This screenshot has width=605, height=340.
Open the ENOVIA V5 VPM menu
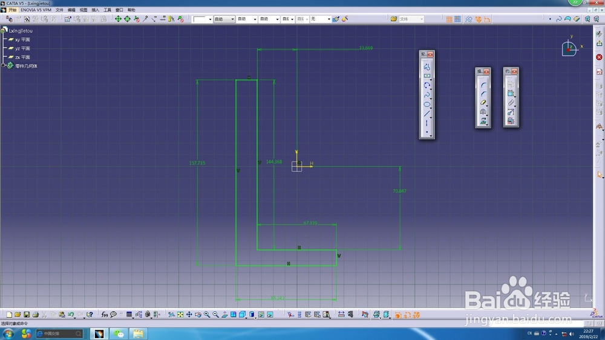[36, 10]
